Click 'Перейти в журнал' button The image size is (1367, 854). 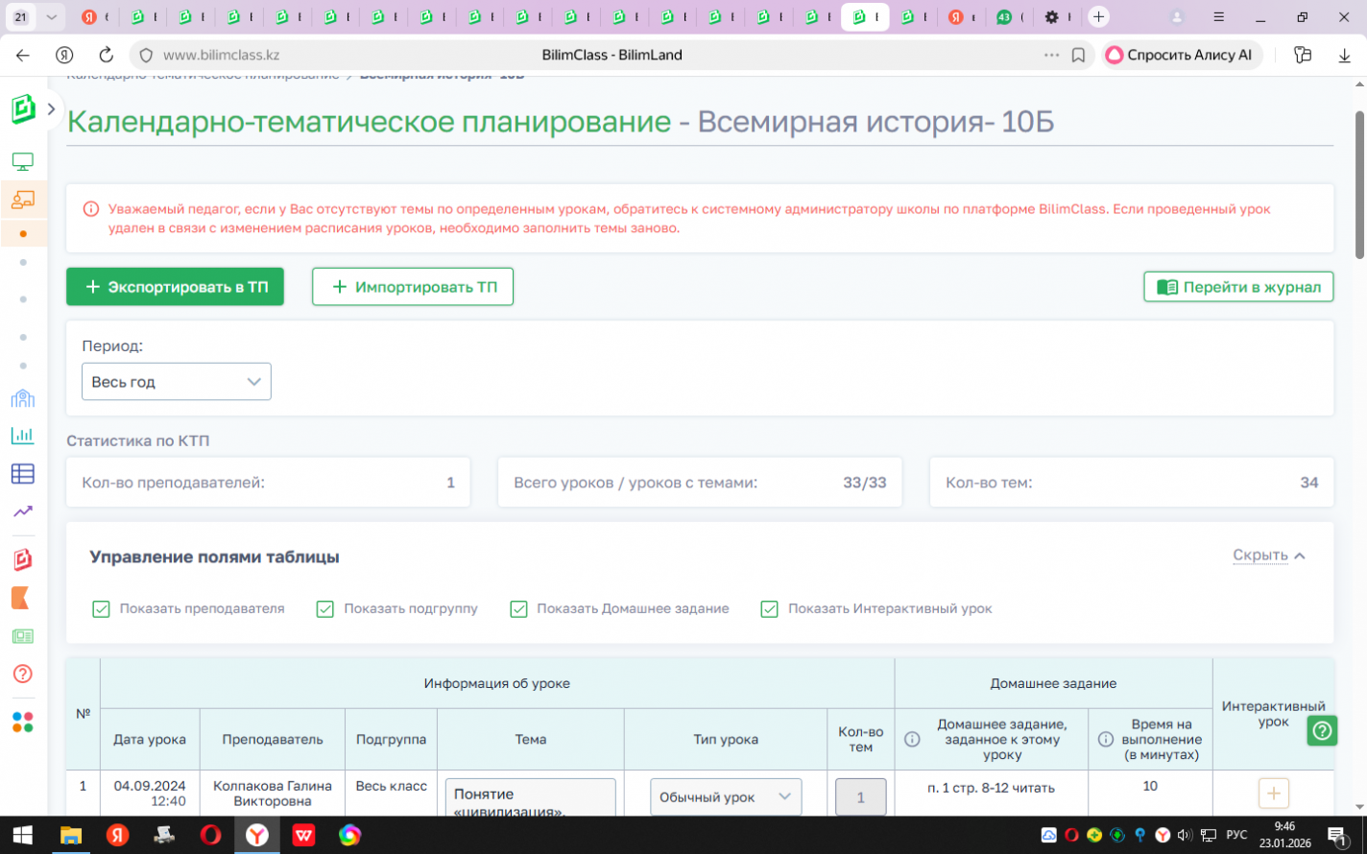[1237, 287]
